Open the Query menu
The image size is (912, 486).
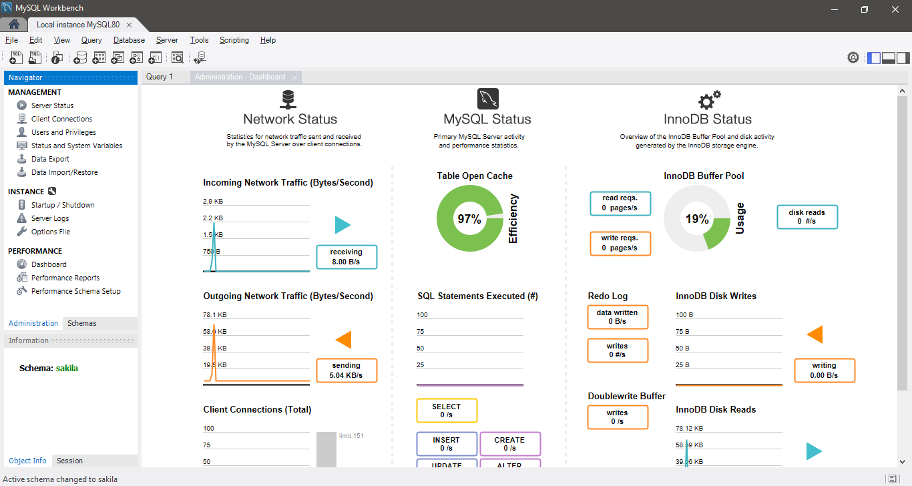(x=91, y=40)
